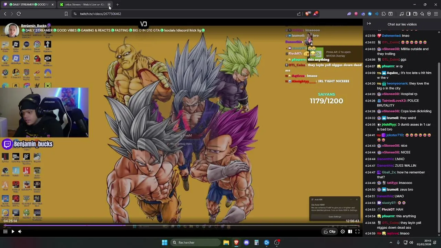This screenshot has height=248, width=441.
Task: Jump to 4:24:26 chat timestamp
Action: click(x=370, y=101)
